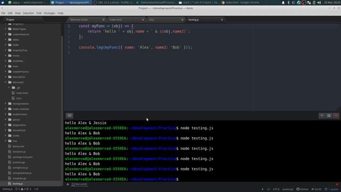Image resolution: width=341 pixels, height=192 pixels.
Task: Expand the GraphQLPrac folder
Action: (5, 50)
